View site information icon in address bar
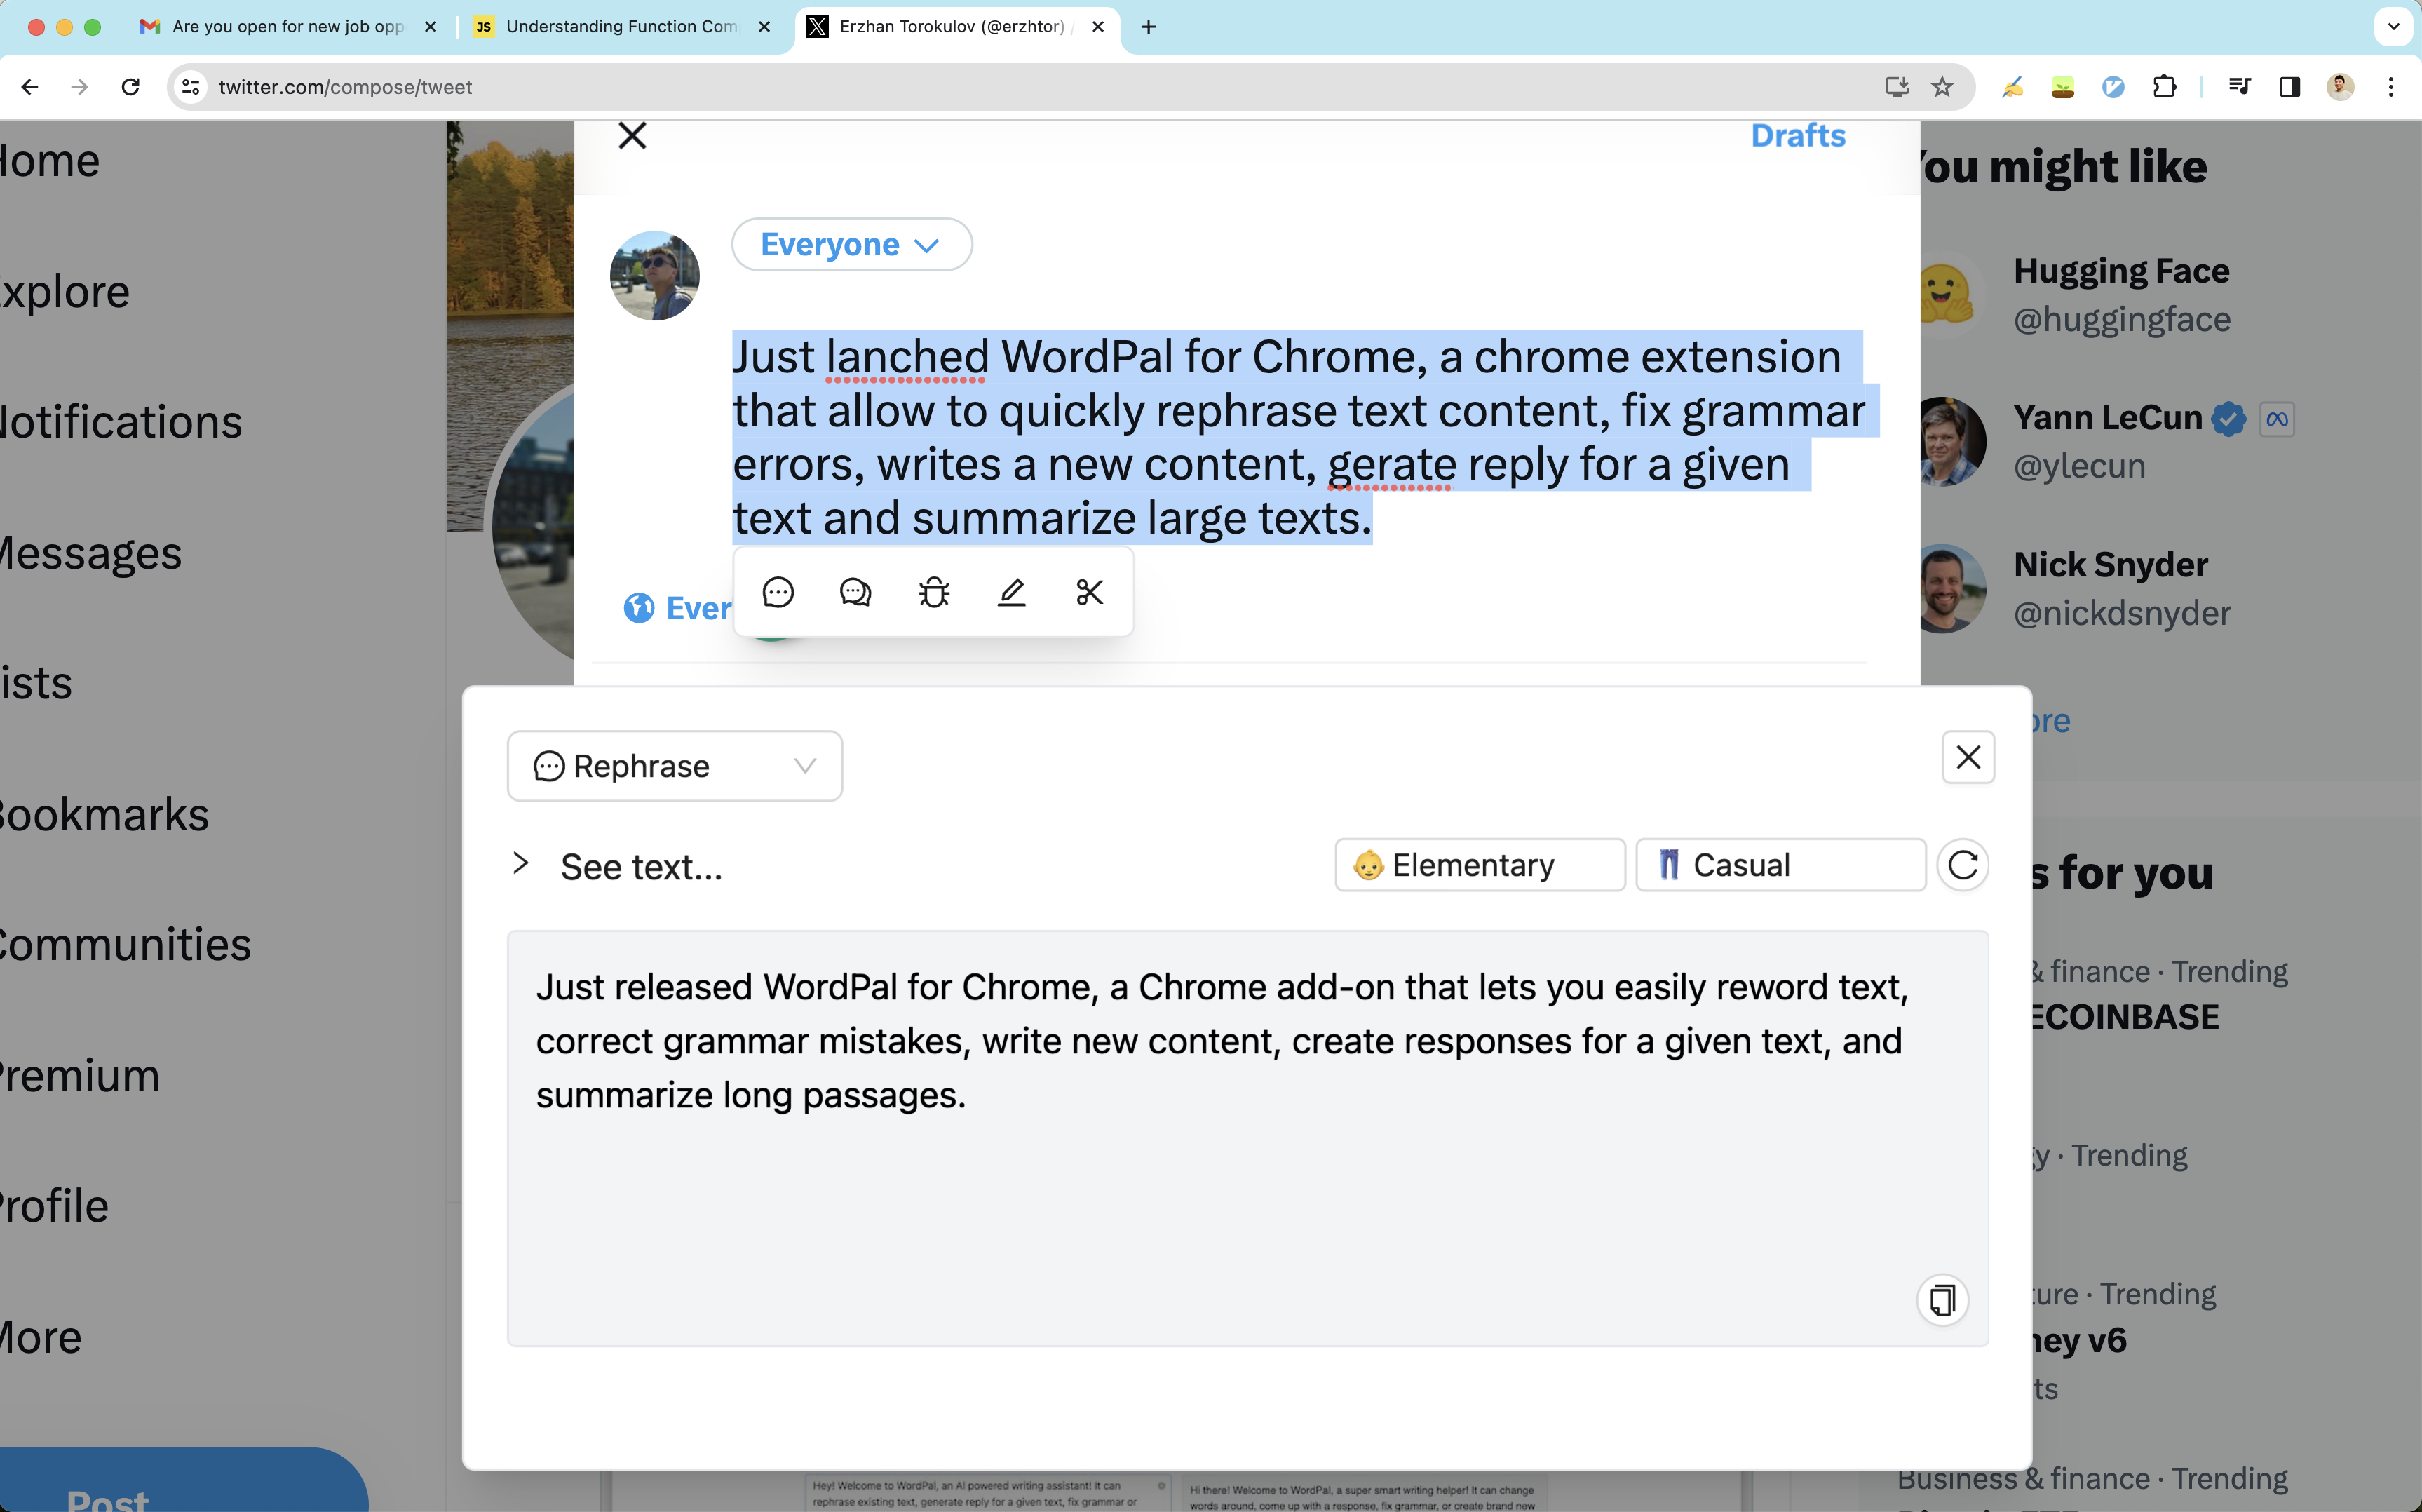 [x=191, y=87]
